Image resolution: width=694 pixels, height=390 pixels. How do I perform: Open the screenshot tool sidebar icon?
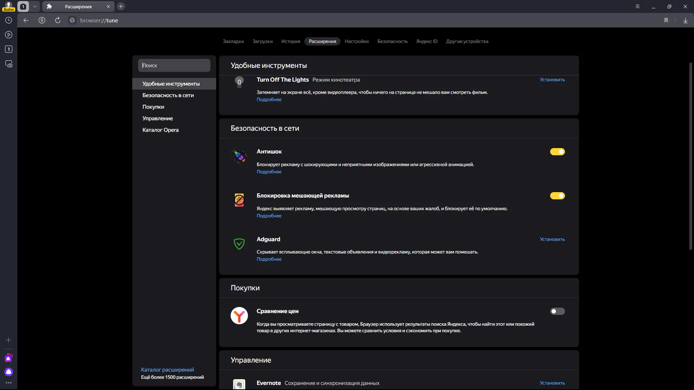coord(9,64)
